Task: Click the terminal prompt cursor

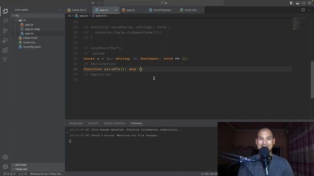Action: coord(70,141)
